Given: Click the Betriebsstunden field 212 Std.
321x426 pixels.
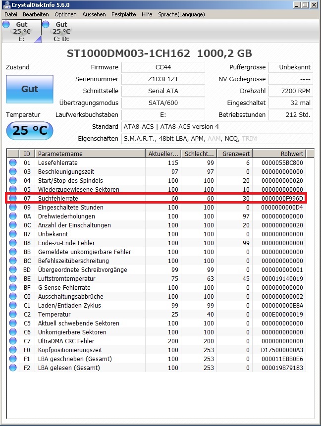Looking at the screenshot, I should click(x=291, y=114).
